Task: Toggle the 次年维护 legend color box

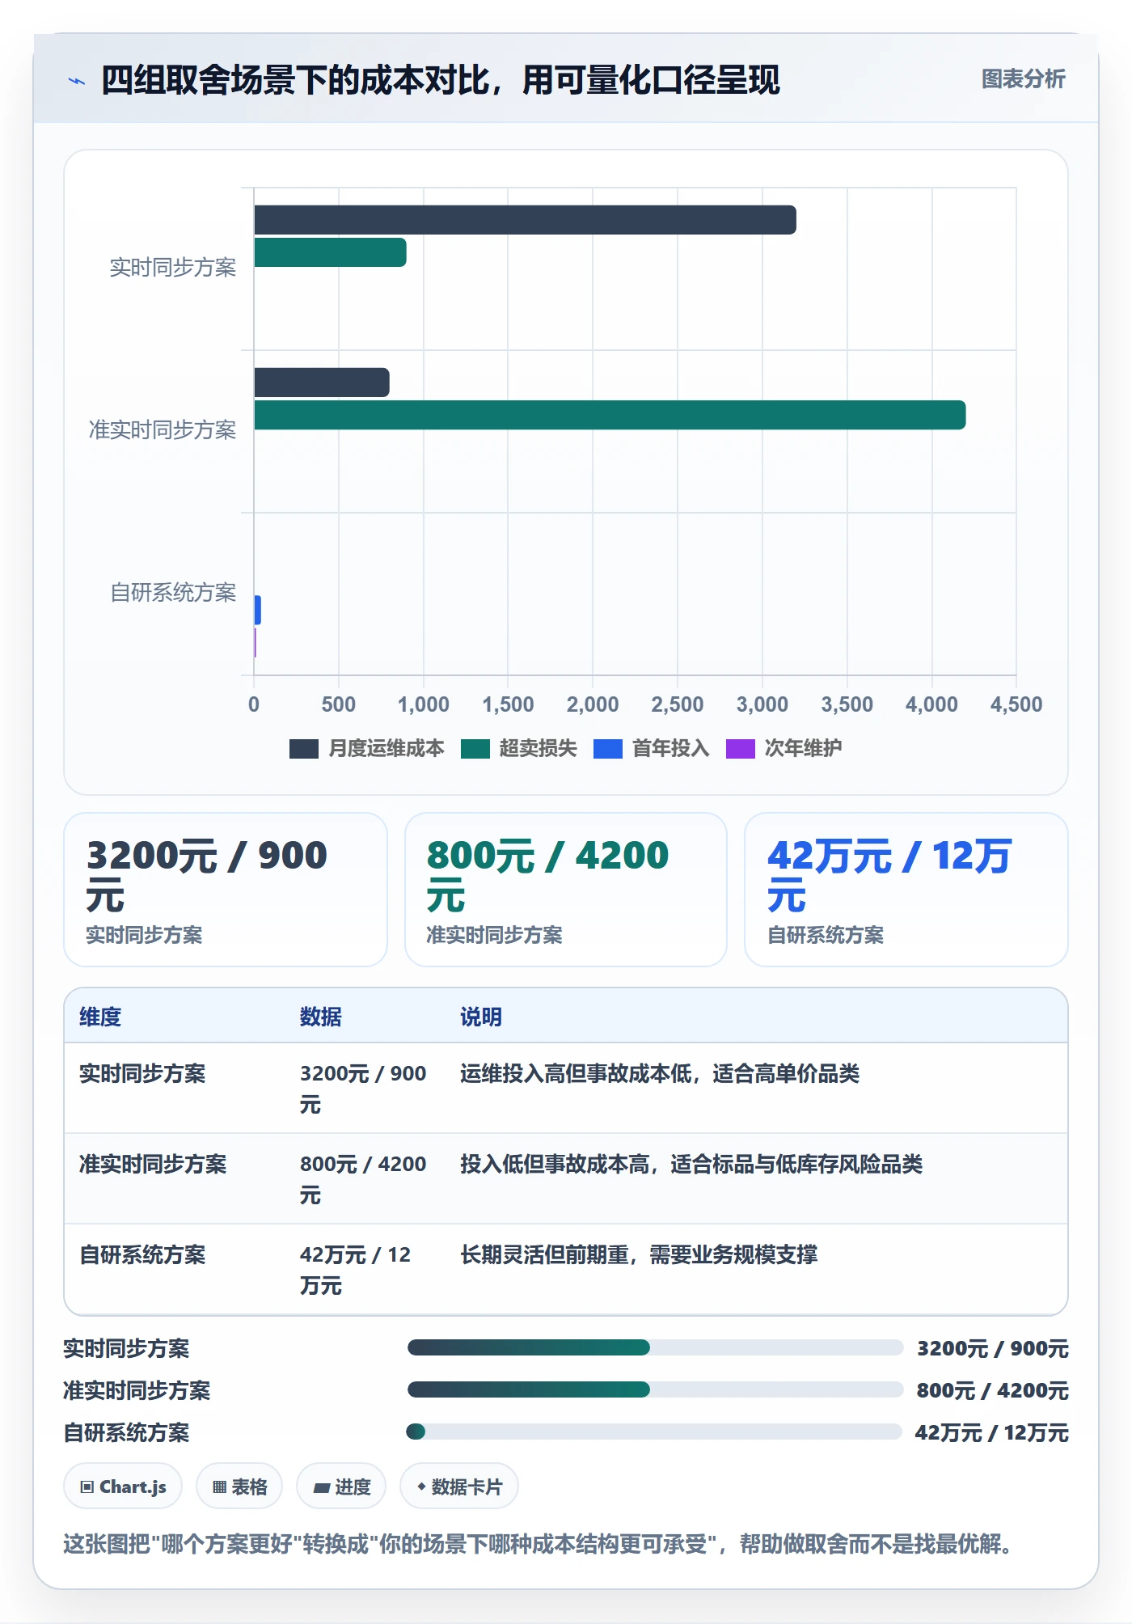Action: pos(741,749)
